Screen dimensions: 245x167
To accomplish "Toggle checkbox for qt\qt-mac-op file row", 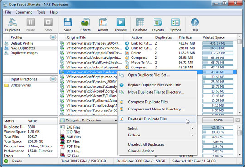I will pos(62,77).
